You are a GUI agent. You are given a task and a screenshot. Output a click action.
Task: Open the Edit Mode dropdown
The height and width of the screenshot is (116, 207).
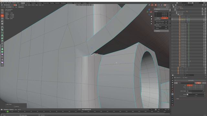click(8, 5)
